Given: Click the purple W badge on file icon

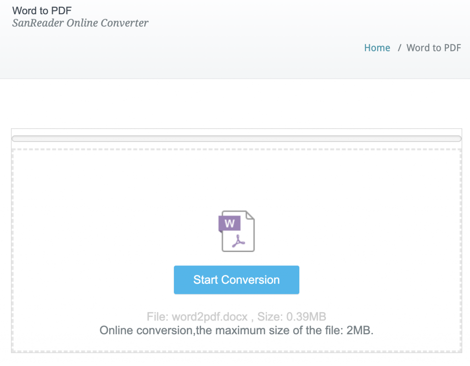Looking at the screenshot, I should pyautogui.click(x=229, y=224).
